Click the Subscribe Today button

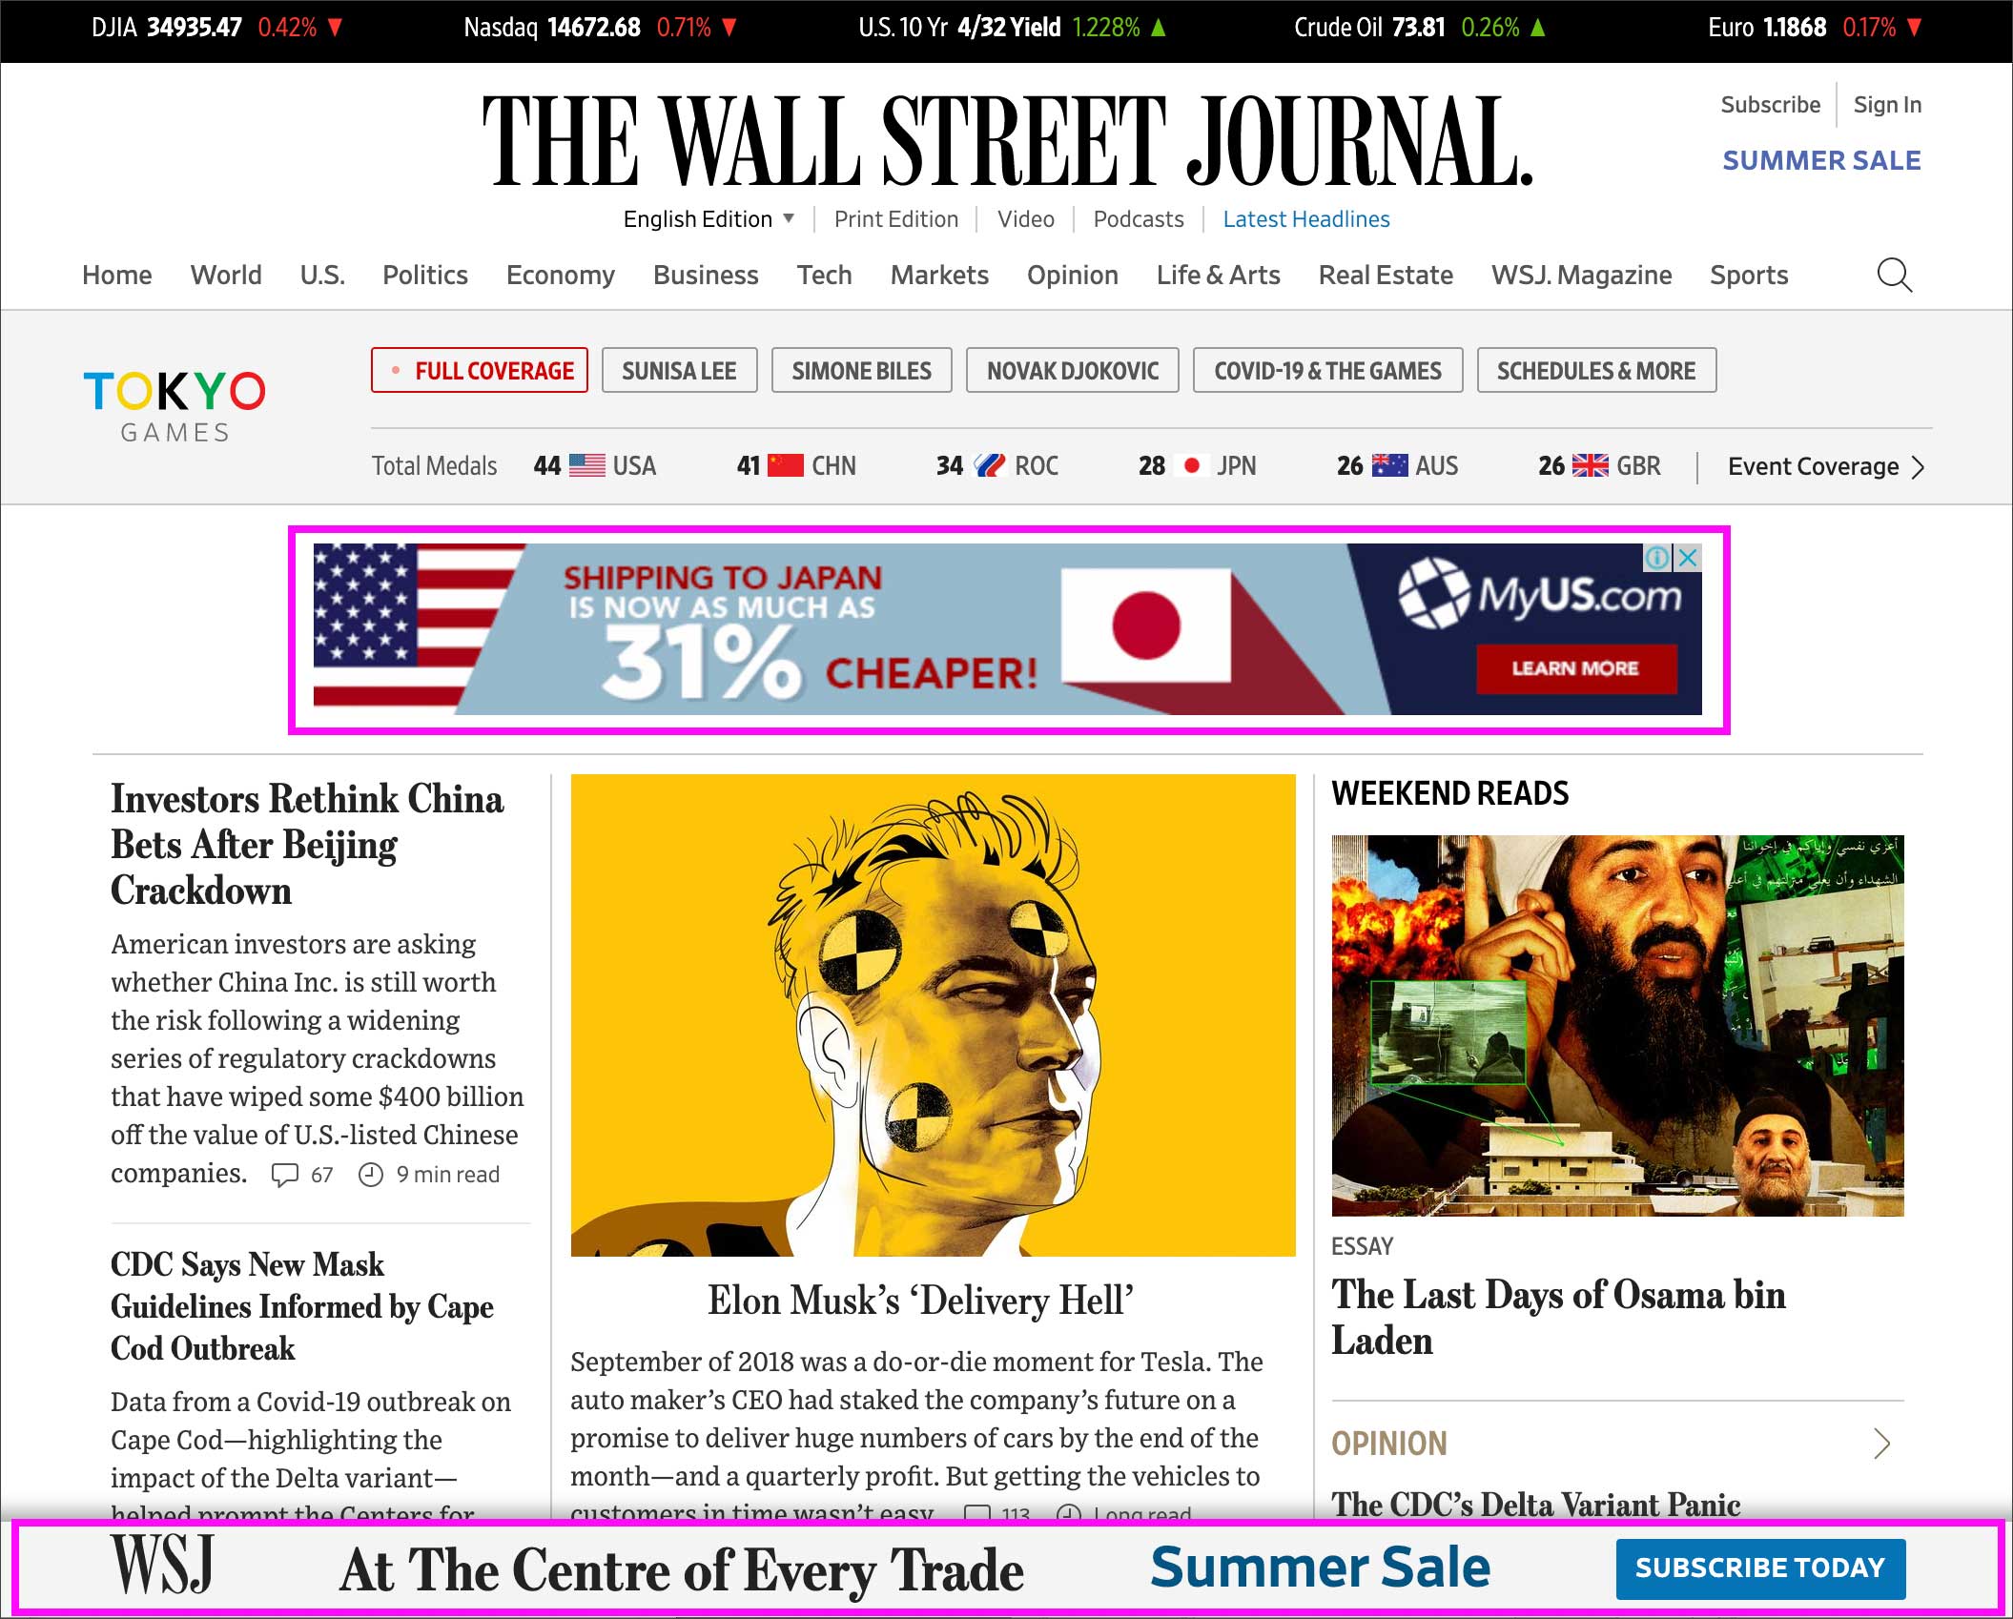pyautogui.click(x=1760, y=1568)
